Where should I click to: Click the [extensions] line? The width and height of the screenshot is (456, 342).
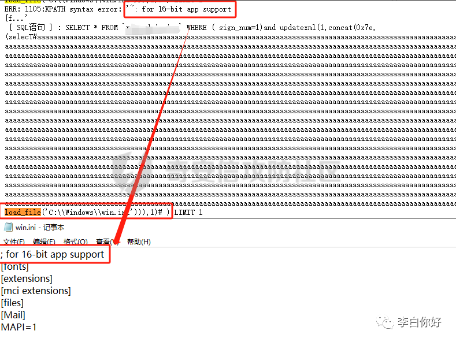27,278
